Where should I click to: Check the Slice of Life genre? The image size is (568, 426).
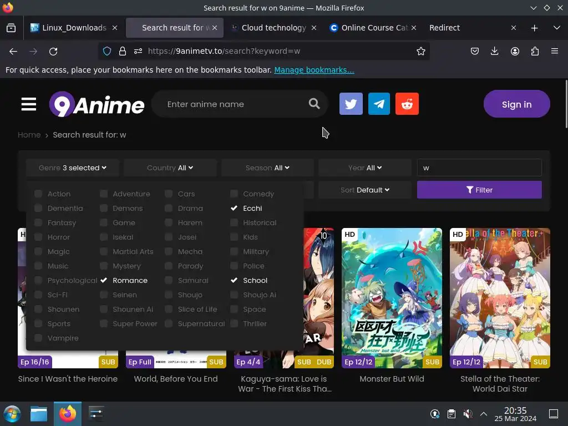coord(169,310)
